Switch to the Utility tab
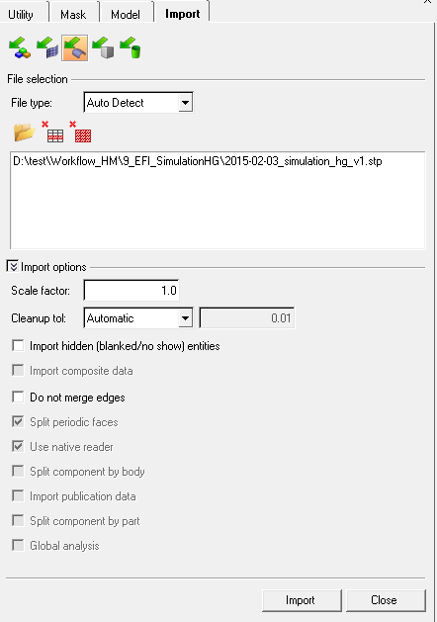 [21, 15]
